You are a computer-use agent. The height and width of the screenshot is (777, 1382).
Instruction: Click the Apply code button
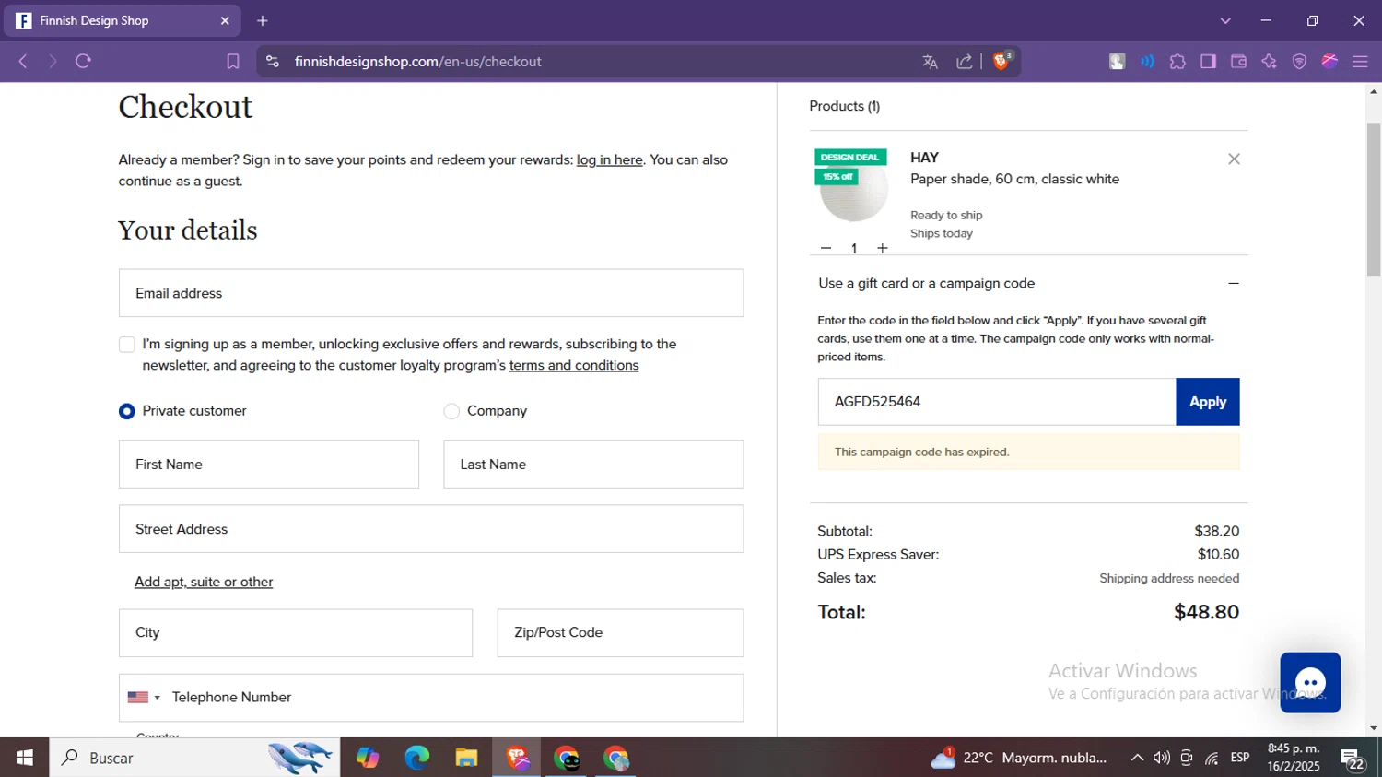point(1207,402)
